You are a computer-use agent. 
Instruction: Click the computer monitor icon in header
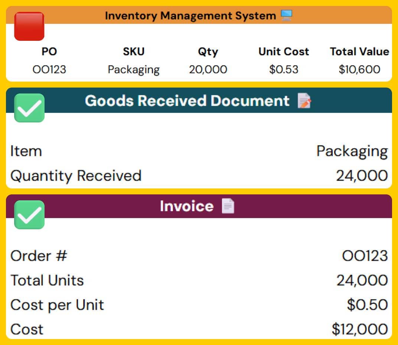pyautogui.click(x=286, y=16)
